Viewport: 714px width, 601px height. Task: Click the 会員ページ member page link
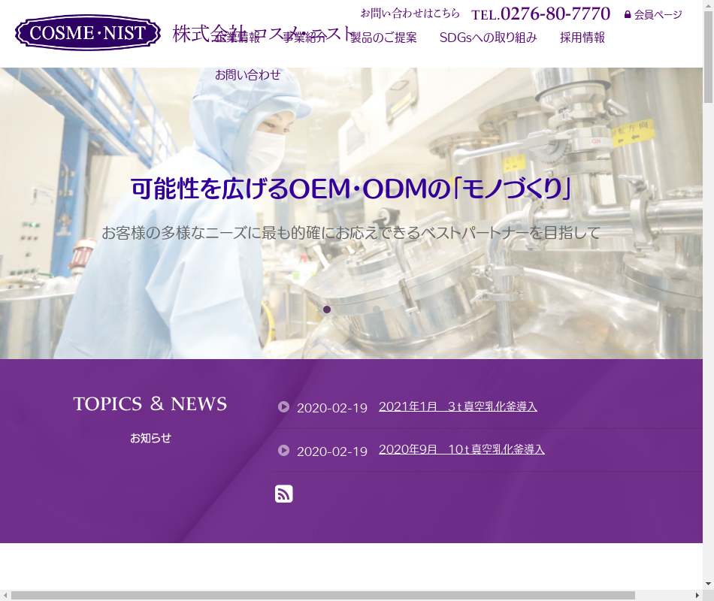658,14
